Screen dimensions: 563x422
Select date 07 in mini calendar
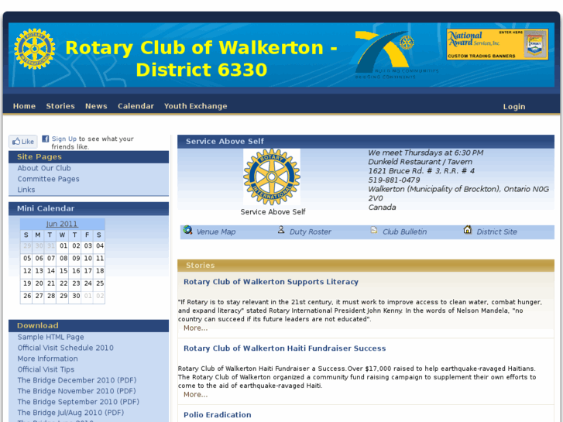click(51, 258)
